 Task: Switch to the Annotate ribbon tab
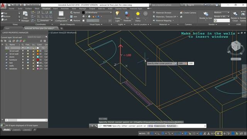64,8
